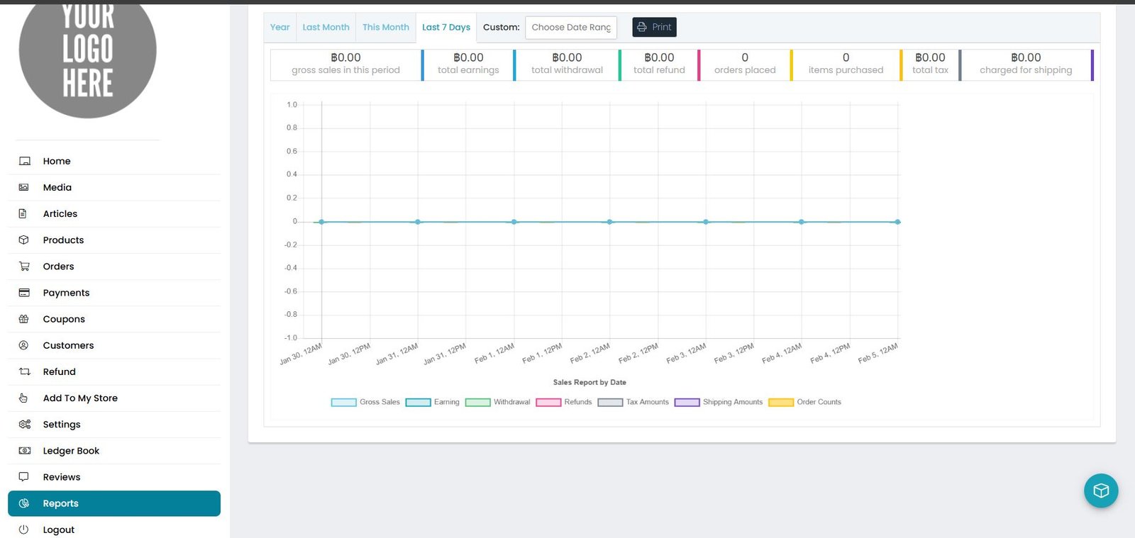Open the Choose Date Range picker

pos(570,28)
